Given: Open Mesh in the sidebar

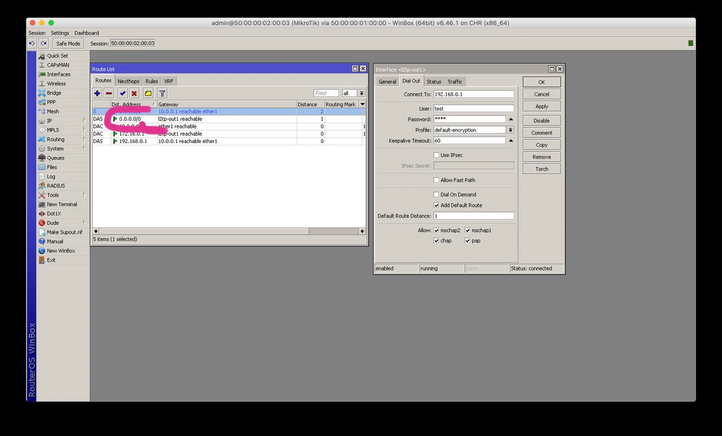Looking at the screenshot, I should click(x=52, y=112).
